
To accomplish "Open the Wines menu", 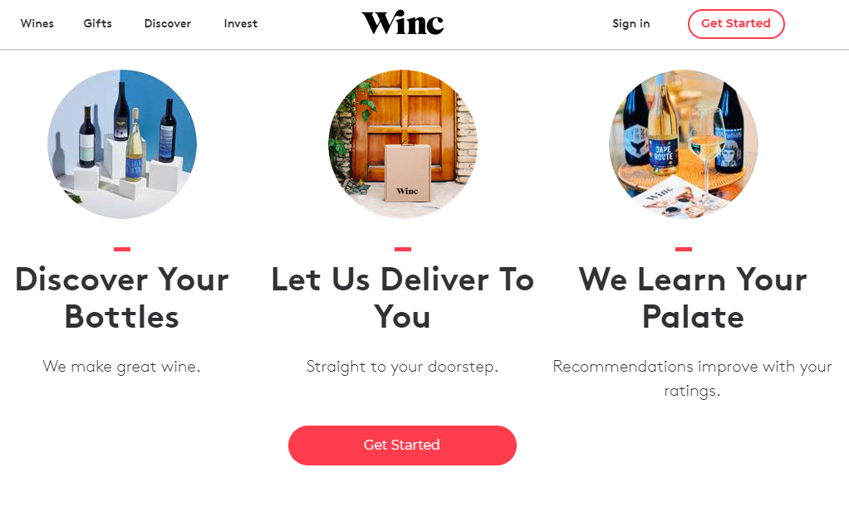I will point(37,24).
